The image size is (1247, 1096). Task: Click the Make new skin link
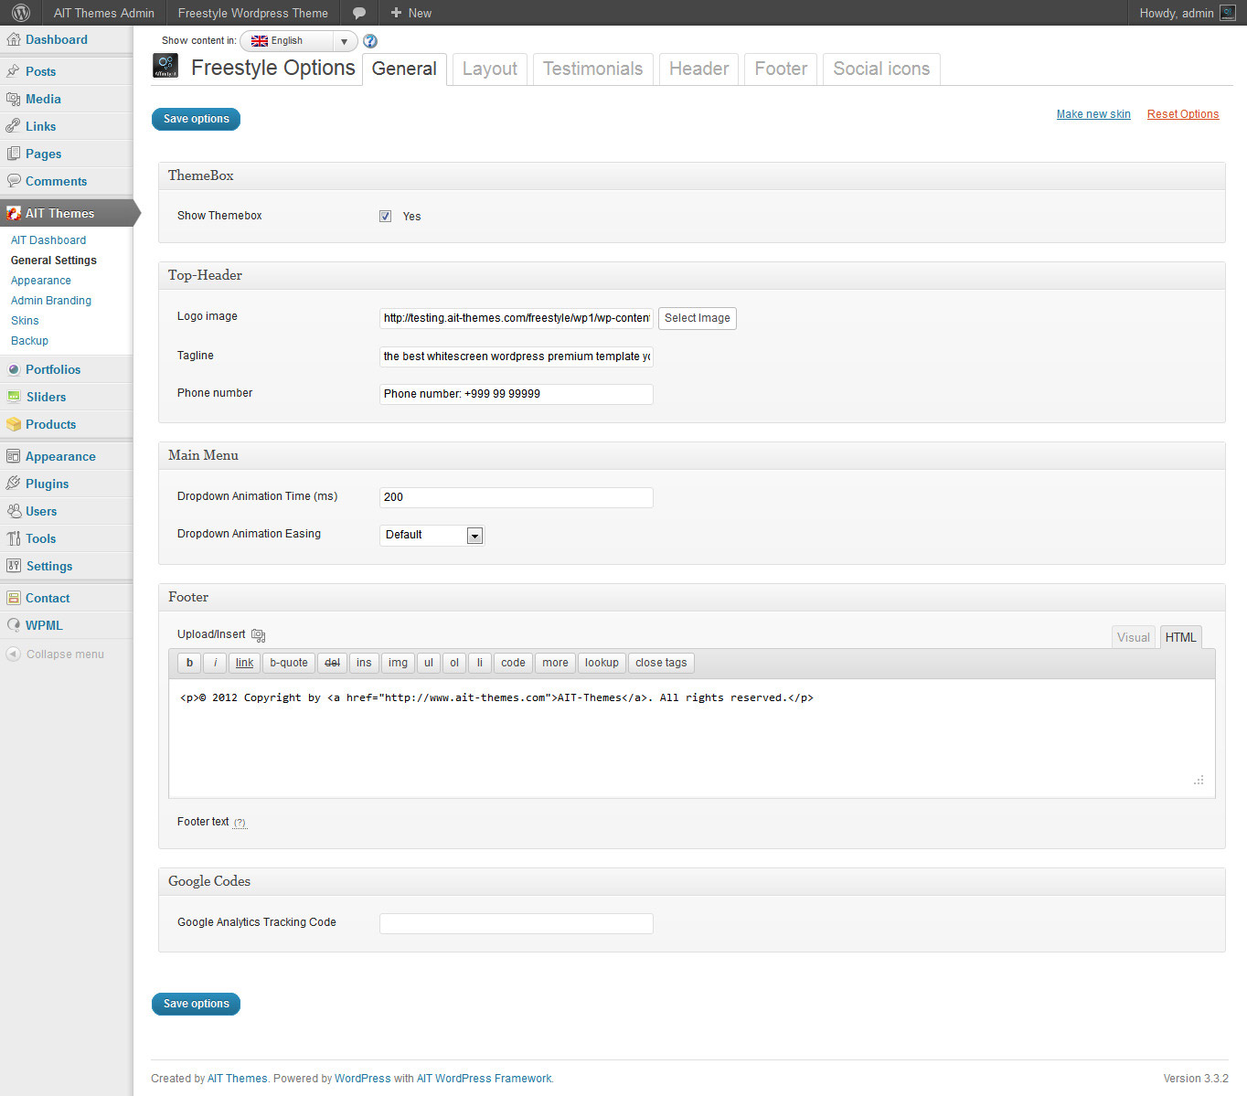pos(1093,114)
